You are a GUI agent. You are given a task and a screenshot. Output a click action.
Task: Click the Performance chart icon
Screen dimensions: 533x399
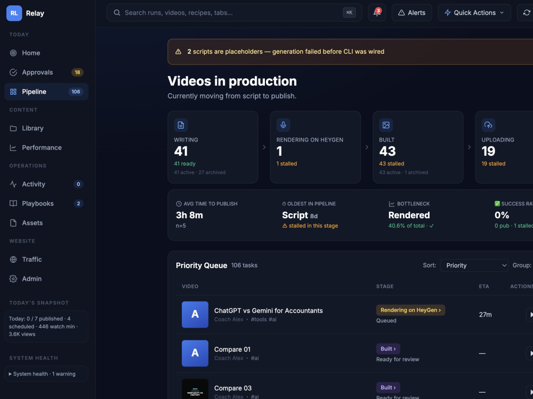13,147
